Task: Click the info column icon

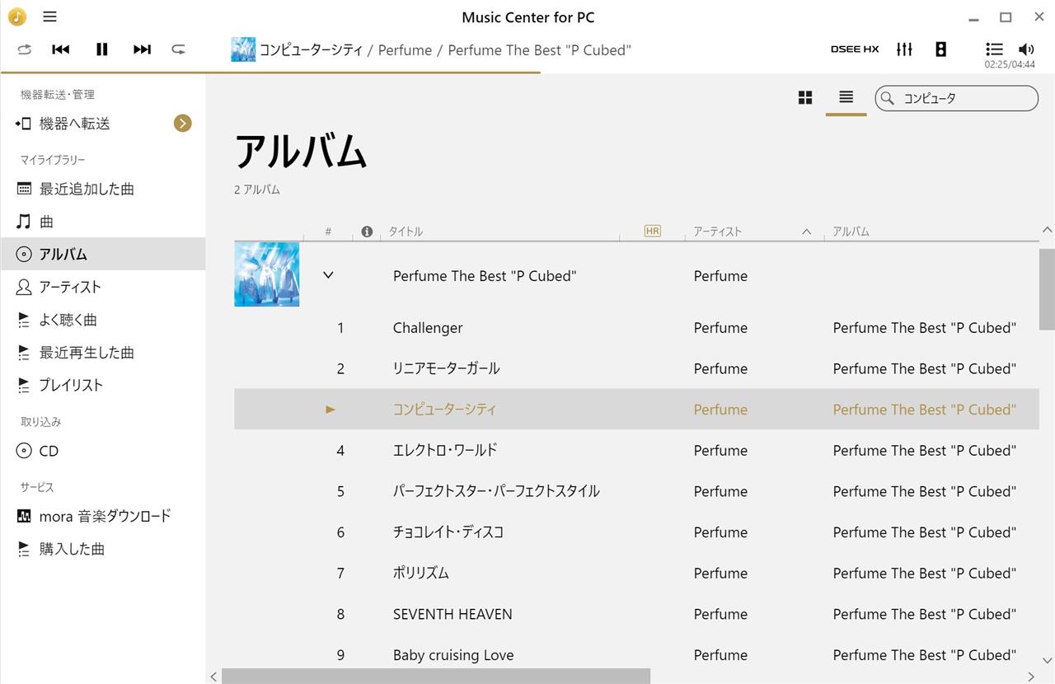Action: pos(367,232)
